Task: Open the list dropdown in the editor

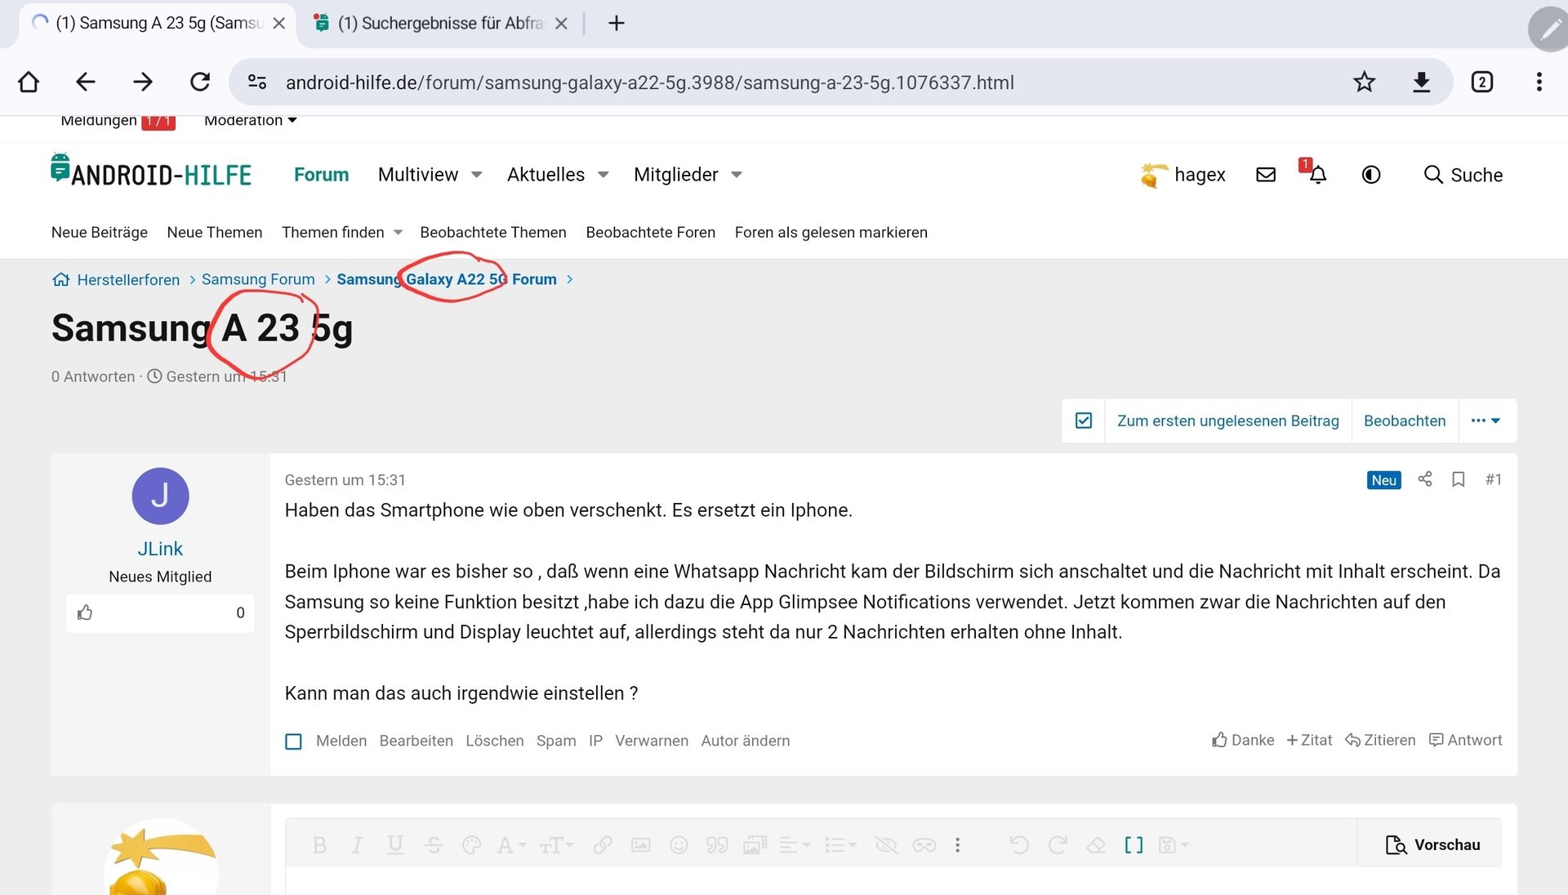Action: (840, 845)
